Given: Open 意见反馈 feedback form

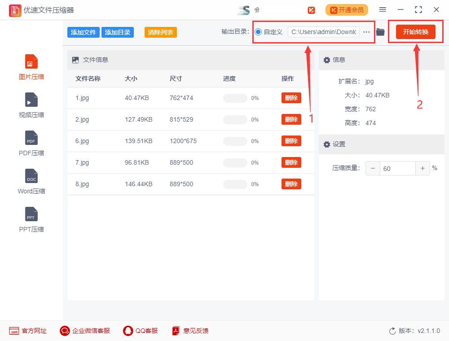Looking at the screenshot, I should click(190, 331).
